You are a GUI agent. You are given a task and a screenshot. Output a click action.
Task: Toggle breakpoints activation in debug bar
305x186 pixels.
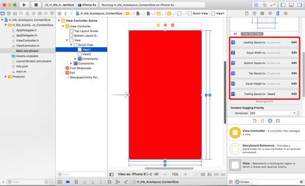point(68,182)
